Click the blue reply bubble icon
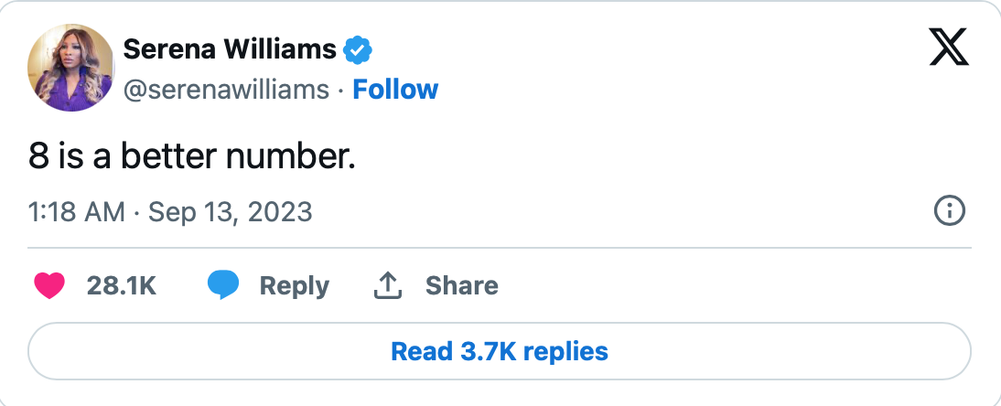Viewport: 1001px width, 406px height. (x=222, y=286)
